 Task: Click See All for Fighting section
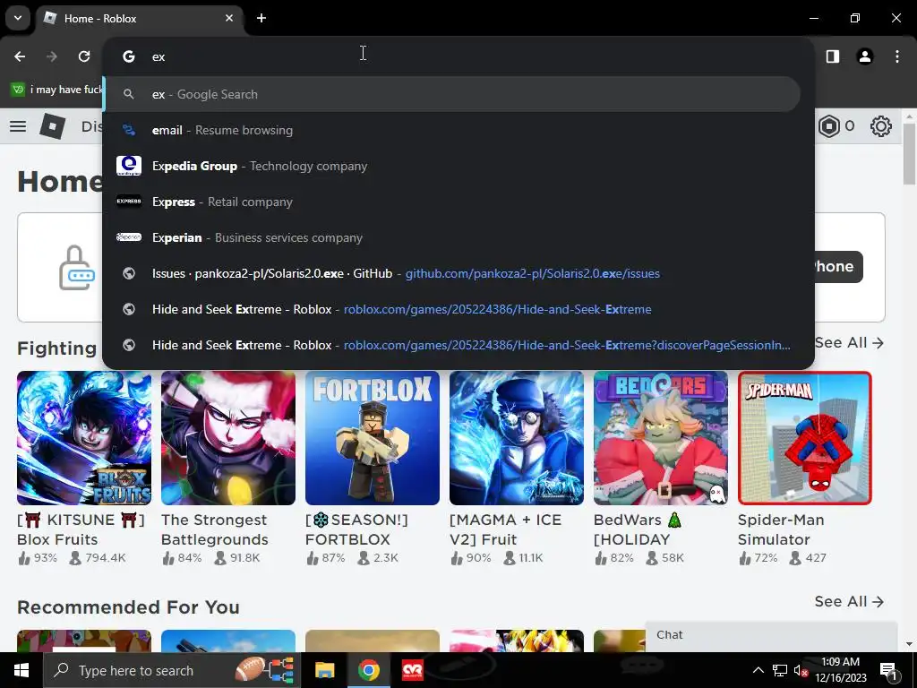point(849,343)
